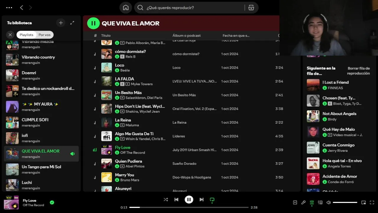Screen dimensions: 378x213
Task: Open album Sueño Dorado link
Action: coord(184,164)
